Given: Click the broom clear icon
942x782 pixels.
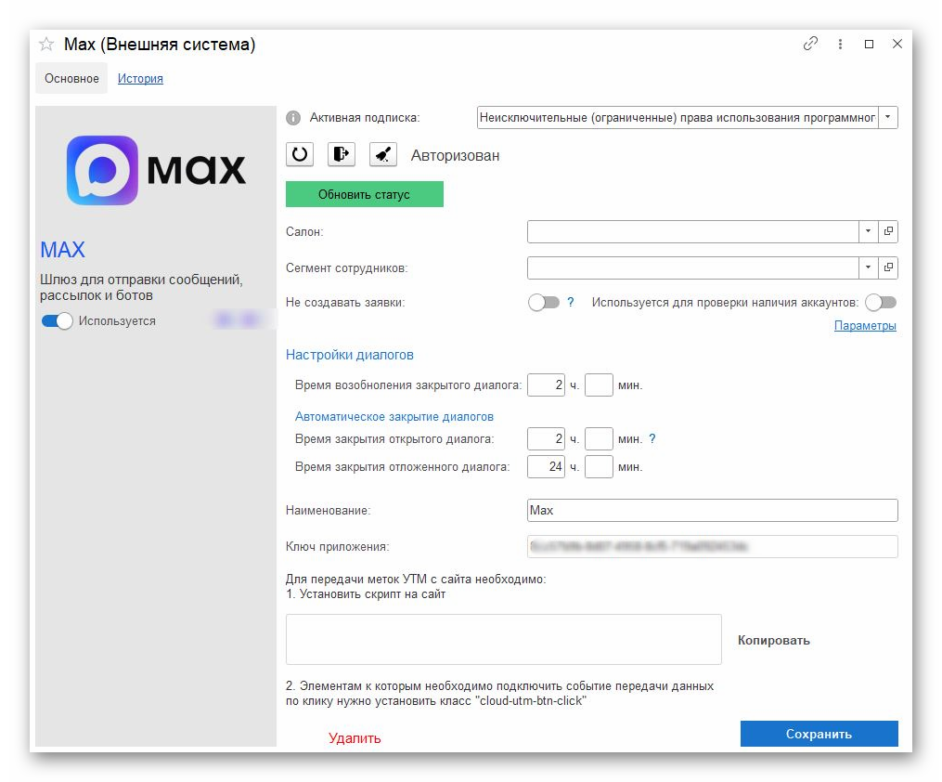Looking at the screenshot, I should coord(383,154).
